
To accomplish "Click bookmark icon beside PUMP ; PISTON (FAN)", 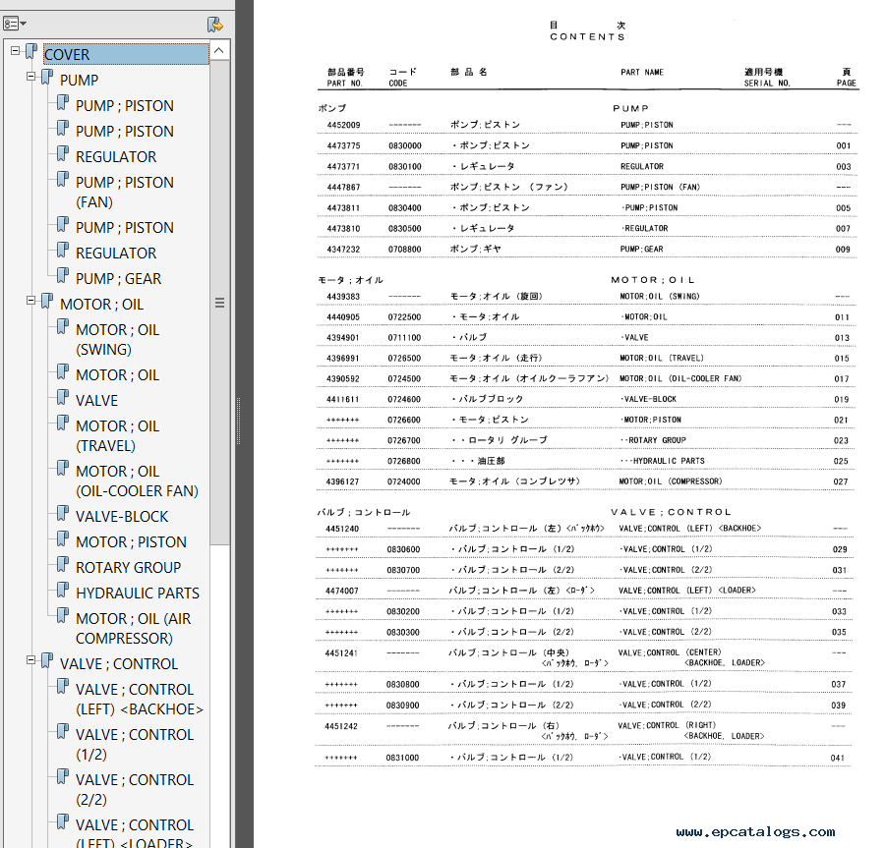I will [x=63, y=180].
